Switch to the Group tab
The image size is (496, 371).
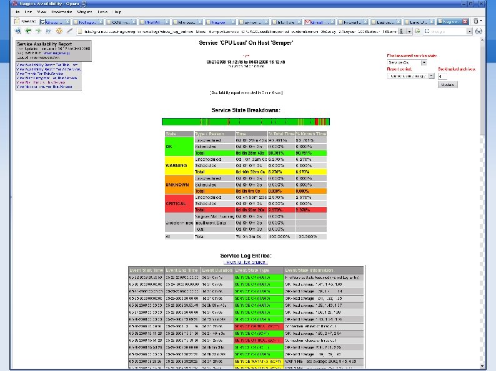[x=55, y=22]
